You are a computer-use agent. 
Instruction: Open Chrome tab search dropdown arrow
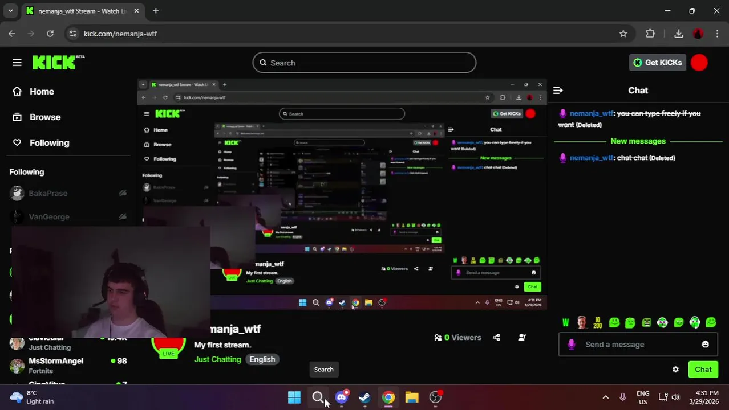coord(10,11)
